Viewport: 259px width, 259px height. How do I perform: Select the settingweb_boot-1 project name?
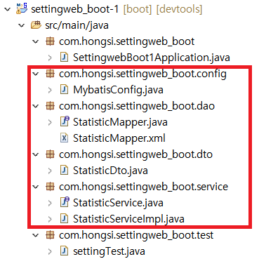75,9
